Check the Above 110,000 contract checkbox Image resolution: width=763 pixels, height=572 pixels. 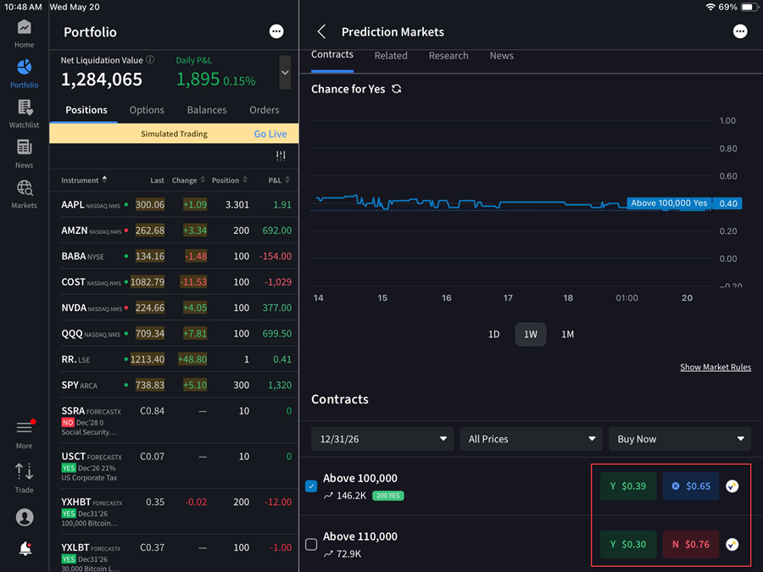pyautogui.click(x=311, y=544)
